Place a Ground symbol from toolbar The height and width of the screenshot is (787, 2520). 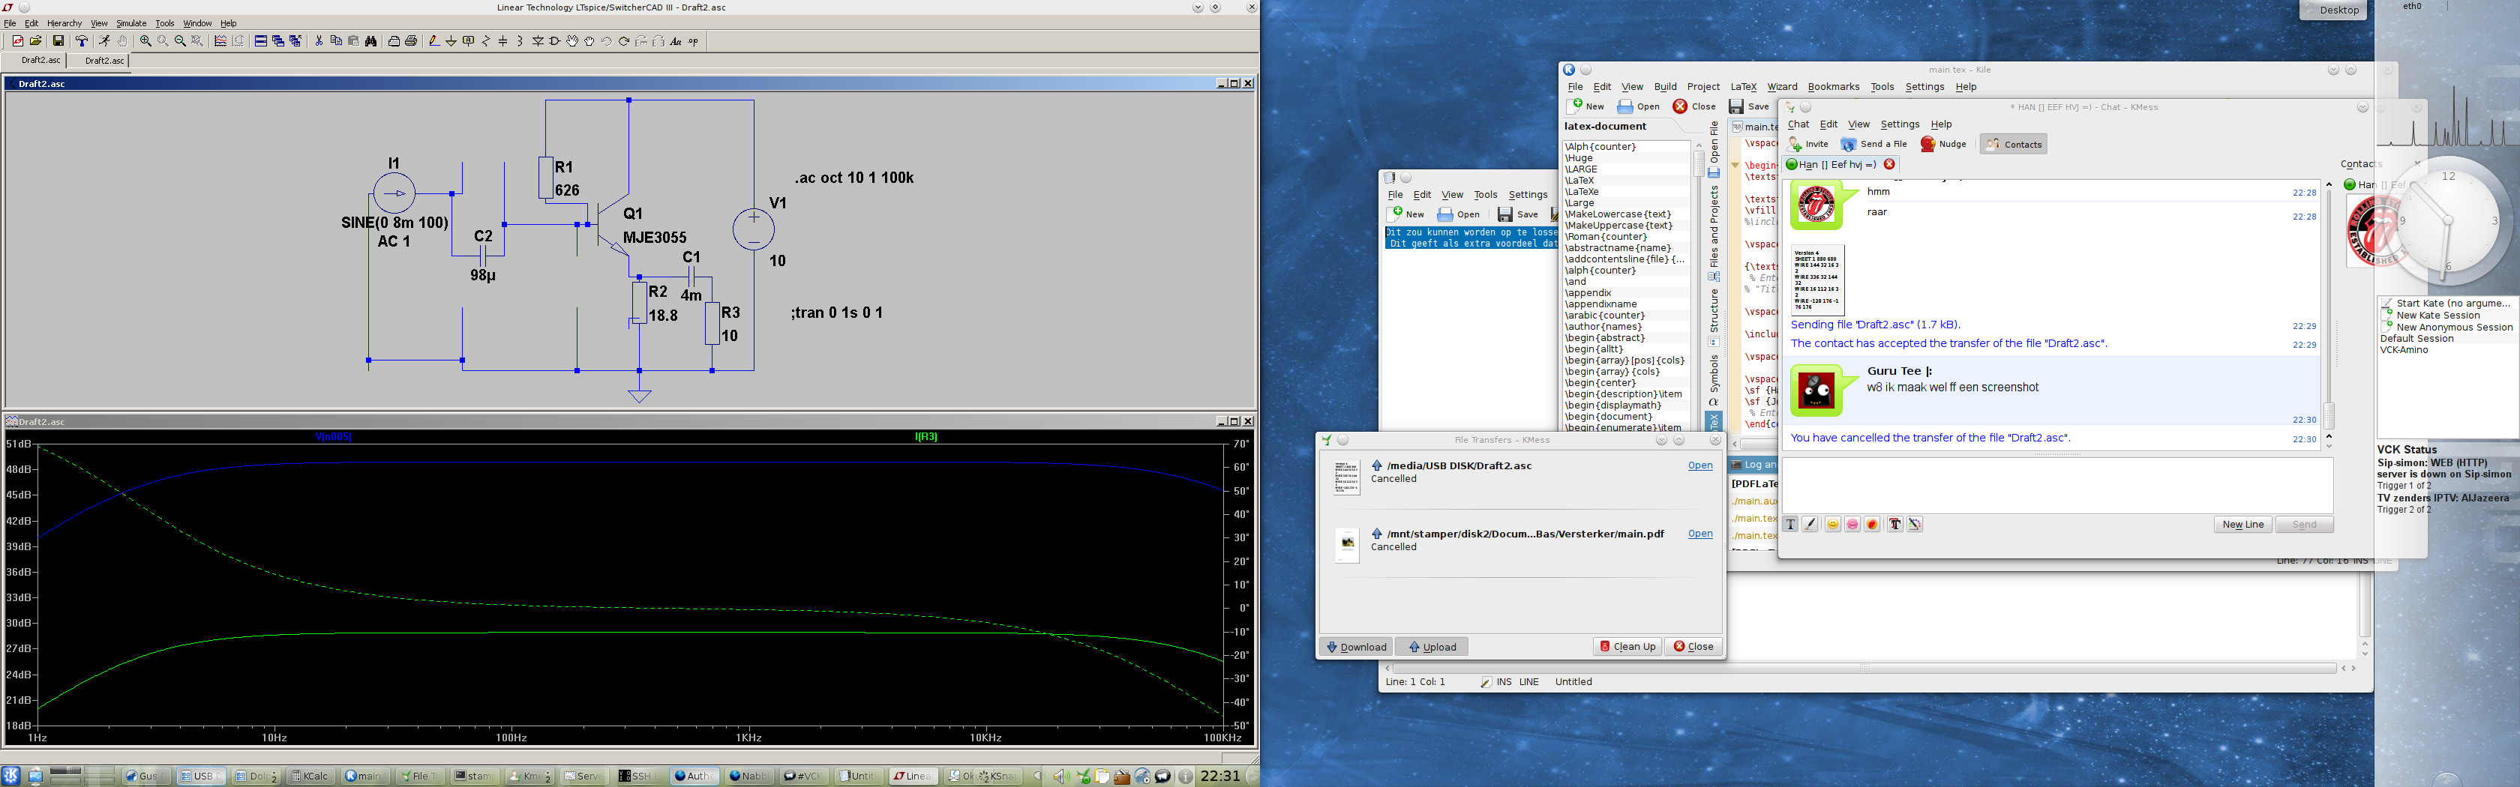tap(451, 41)
